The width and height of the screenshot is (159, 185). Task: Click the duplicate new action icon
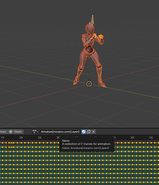pyautogui.click(x=89, y=132)
